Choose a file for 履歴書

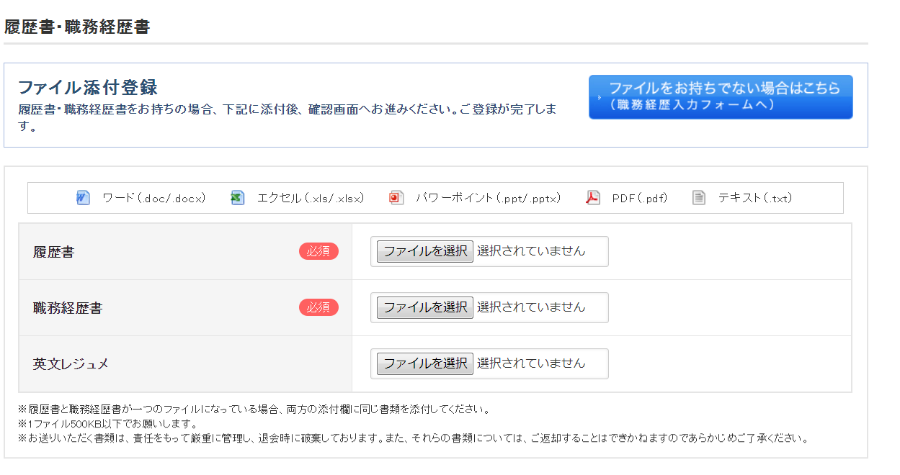click(425, 251)
